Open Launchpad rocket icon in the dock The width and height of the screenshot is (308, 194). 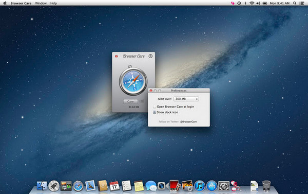(x=54, y=186)
